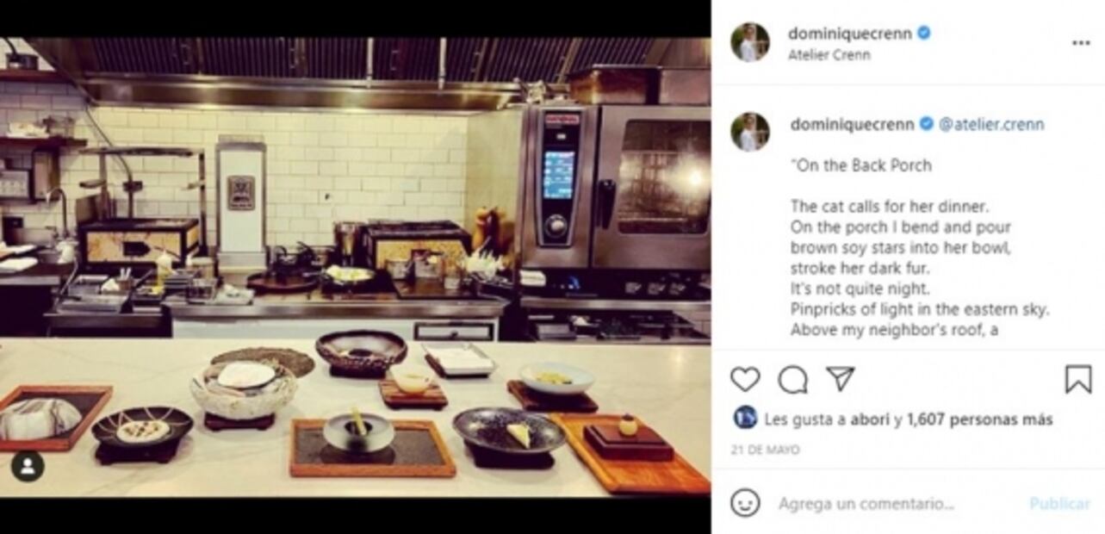This screenshot has height=534, width=1105.
Task: Open the abori profile in likes line
Action: click(870, 419)
